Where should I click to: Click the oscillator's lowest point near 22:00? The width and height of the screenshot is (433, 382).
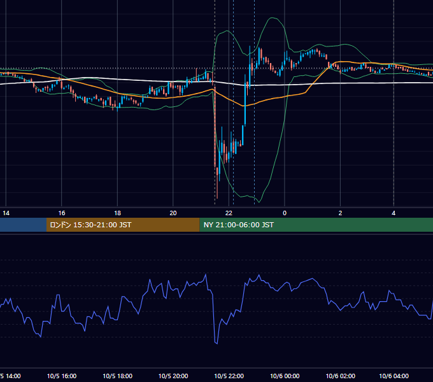pyautogui.click(x=216, y=343)
